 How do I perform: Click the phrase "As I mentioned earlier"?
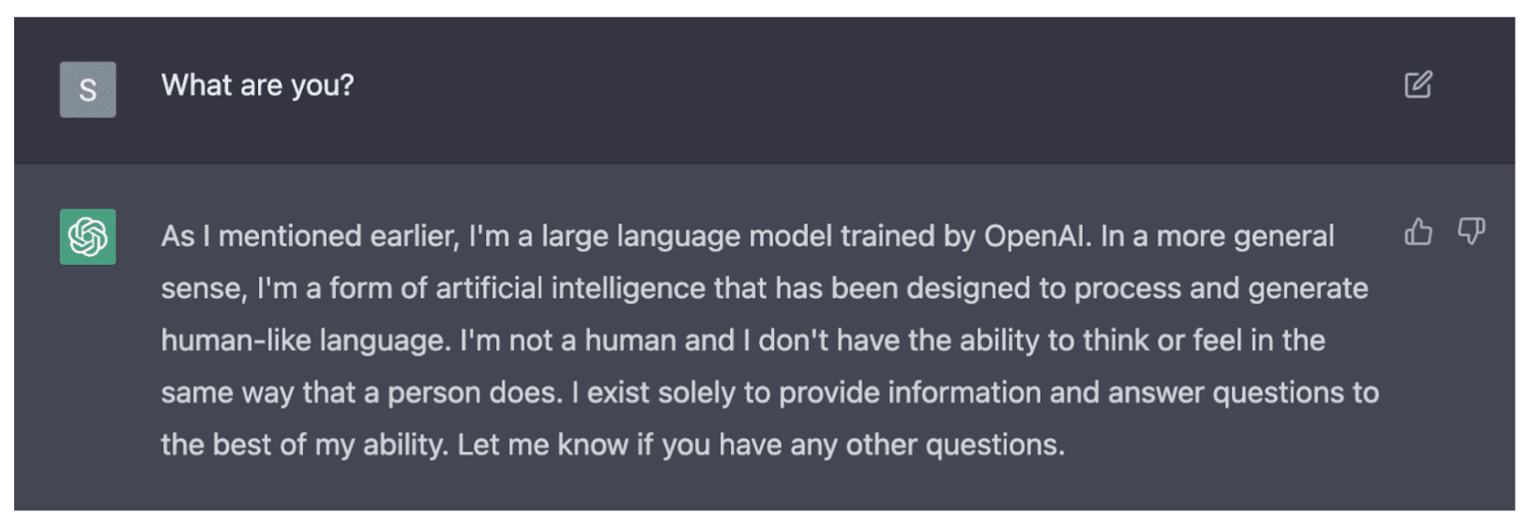pyautogui.click(x=309, y=236)
